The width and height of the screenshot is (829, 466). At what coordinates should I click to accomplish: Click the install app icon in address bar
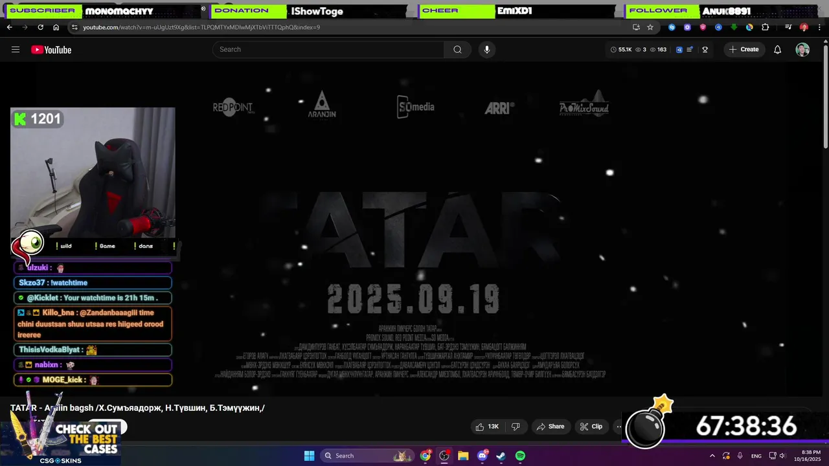tap(636, 27)
